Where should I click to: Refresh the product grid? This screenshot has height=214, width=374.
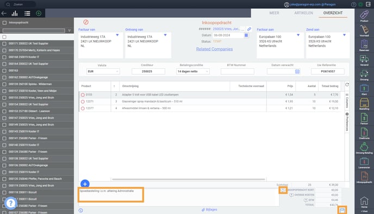[347, 85]
